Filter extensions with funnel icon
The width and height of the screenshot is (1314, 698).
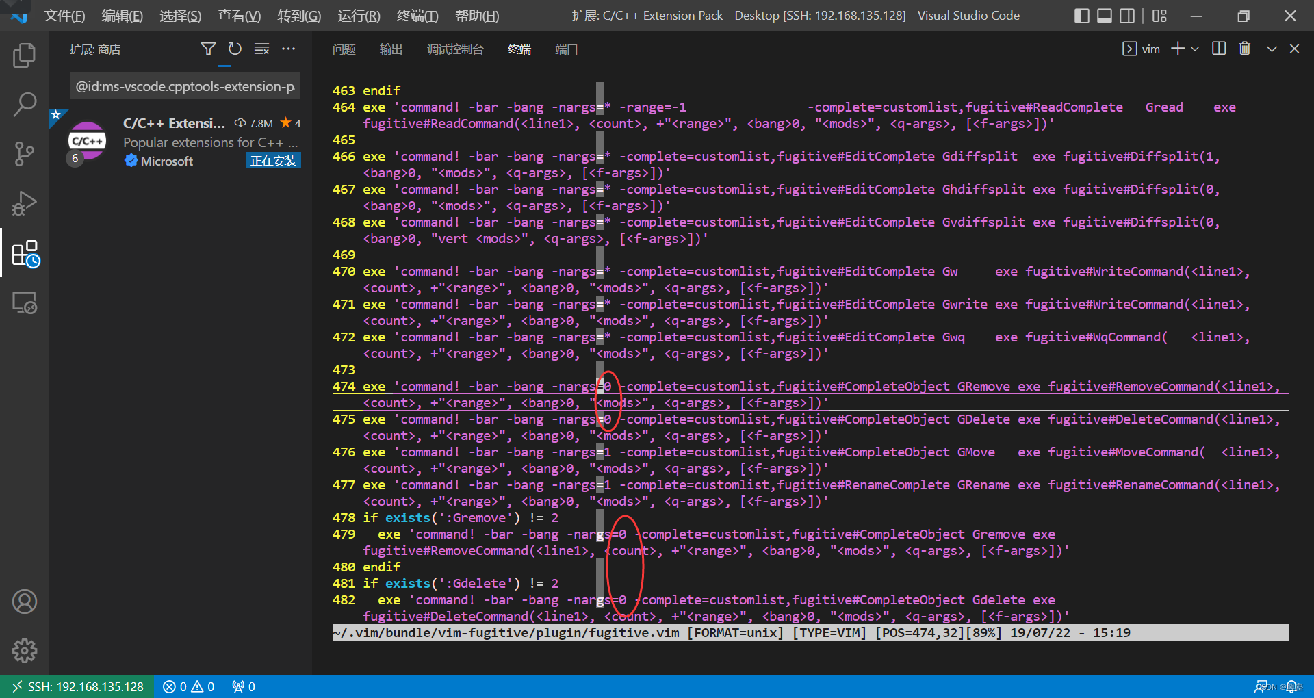(x=208, y=49)
